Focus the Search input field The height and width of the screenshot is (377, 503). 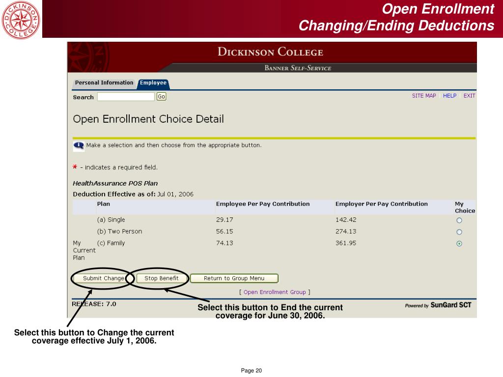(x=126, y=97)
